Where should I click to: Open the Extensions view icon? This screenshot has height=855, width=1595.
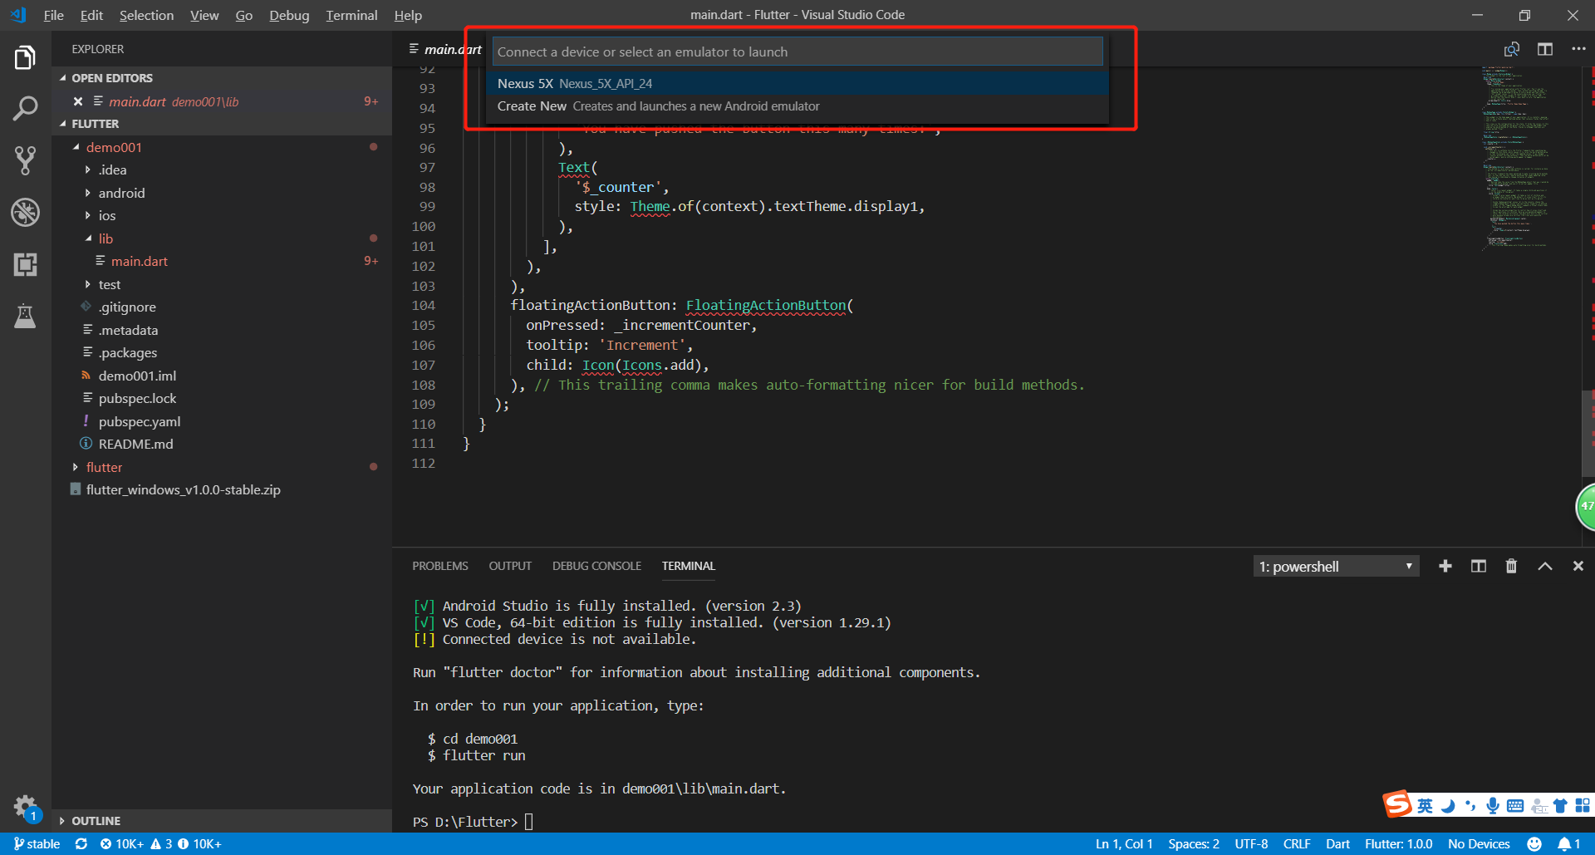[x=25, y=264]
